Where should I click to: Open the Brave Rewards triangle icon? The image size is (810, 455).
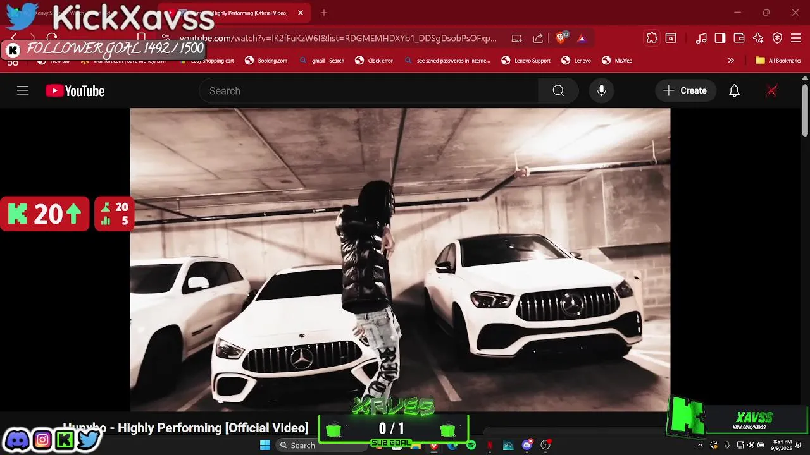point(582,38)
